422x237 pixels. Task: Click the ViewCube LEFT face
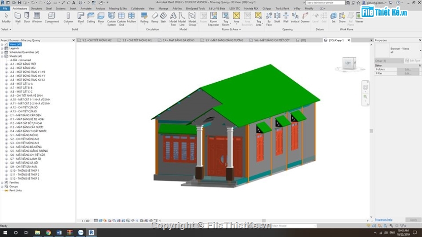(x=348, y=63)
